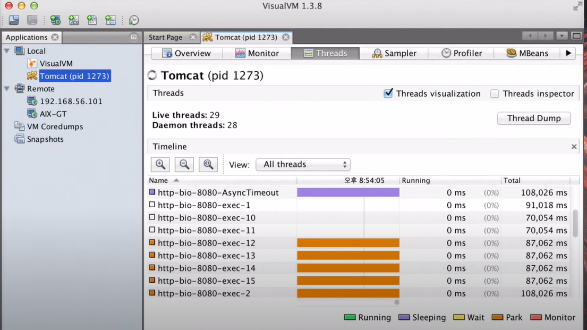Image resolution: width=587 pixels, height=330 pixels.
Task: Open the Monitor tab
Action: [257, 53]
